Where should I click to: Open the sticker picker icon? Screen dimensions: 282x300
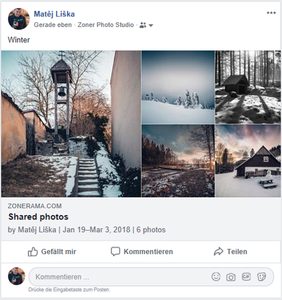coord(262,277)
